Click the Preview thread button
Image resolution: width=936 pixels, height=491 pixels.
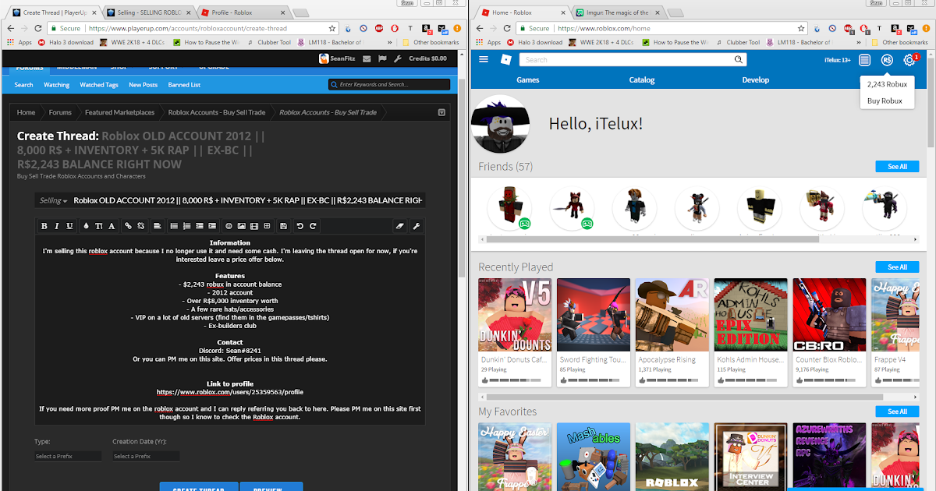[271, 488]
